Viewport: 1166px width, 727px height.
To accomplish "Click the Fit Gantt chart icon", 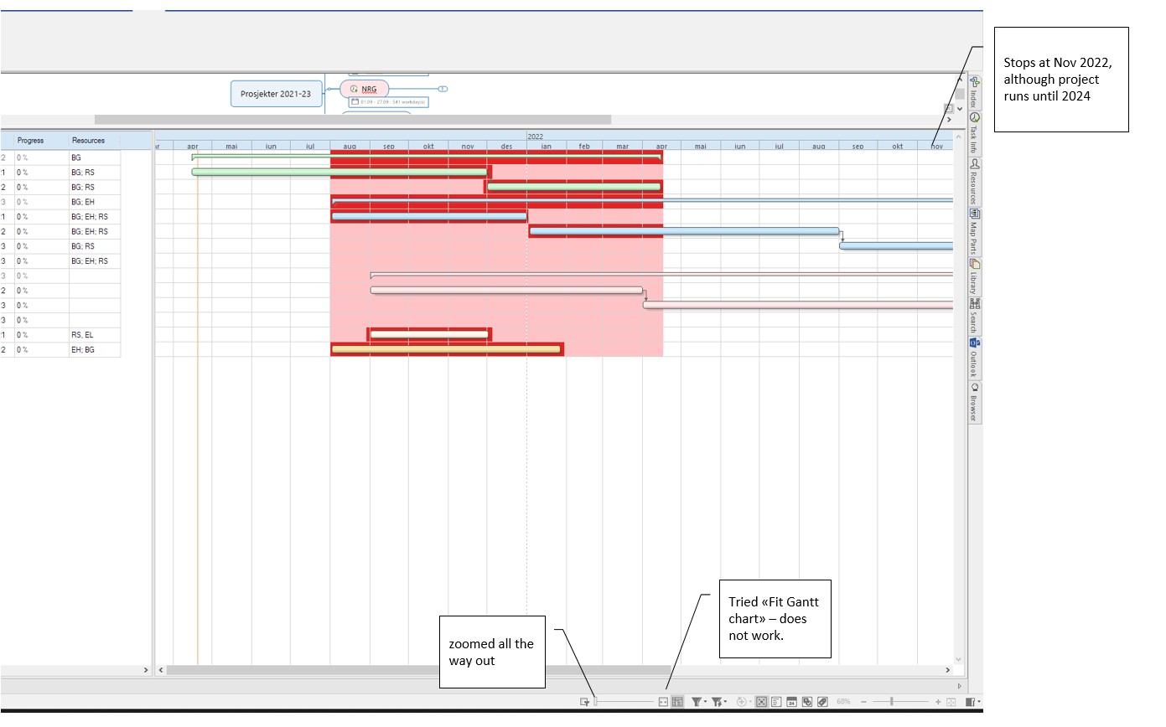I will (663, 702).
